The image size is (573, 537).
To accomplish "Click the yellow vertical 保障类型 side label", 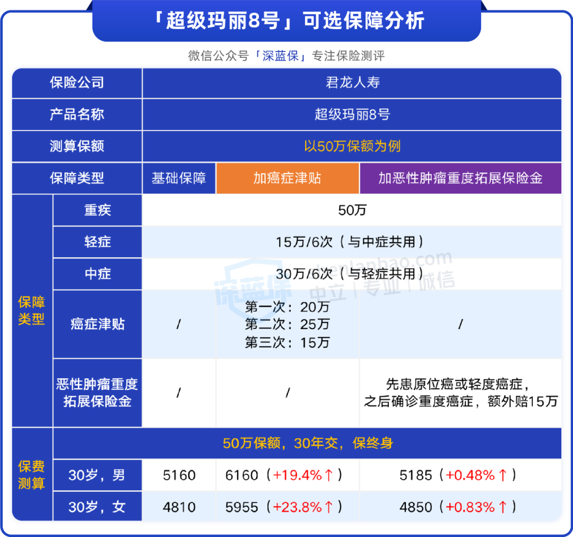I will [x=31, y=311].
